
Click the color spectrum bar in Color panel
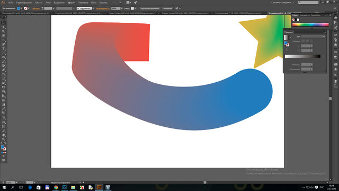[310, 25]
